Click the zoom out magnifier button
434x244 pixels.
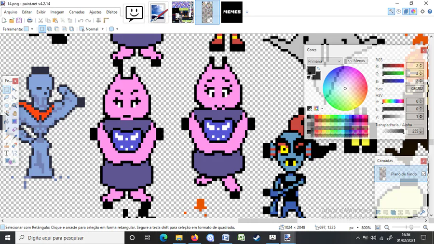pos(387,228)
